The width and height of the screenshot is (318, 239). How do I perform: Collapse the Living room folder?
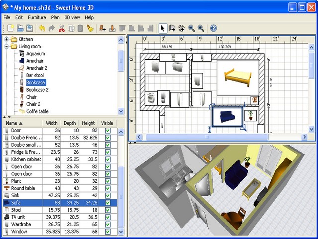6,46
